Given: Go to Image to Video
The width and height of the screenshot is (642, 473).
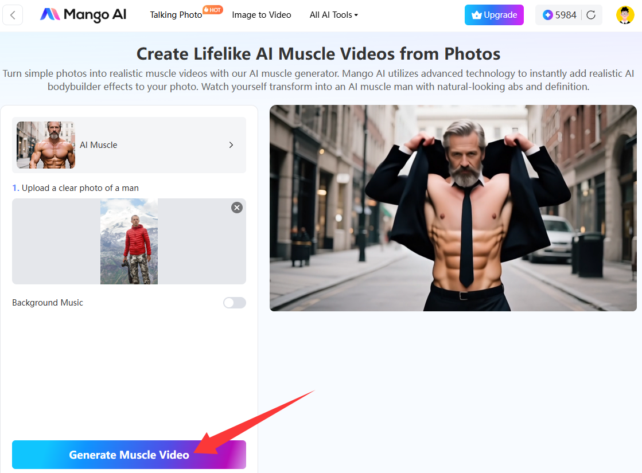Looking at the screenshot, I should coord(261,15).
